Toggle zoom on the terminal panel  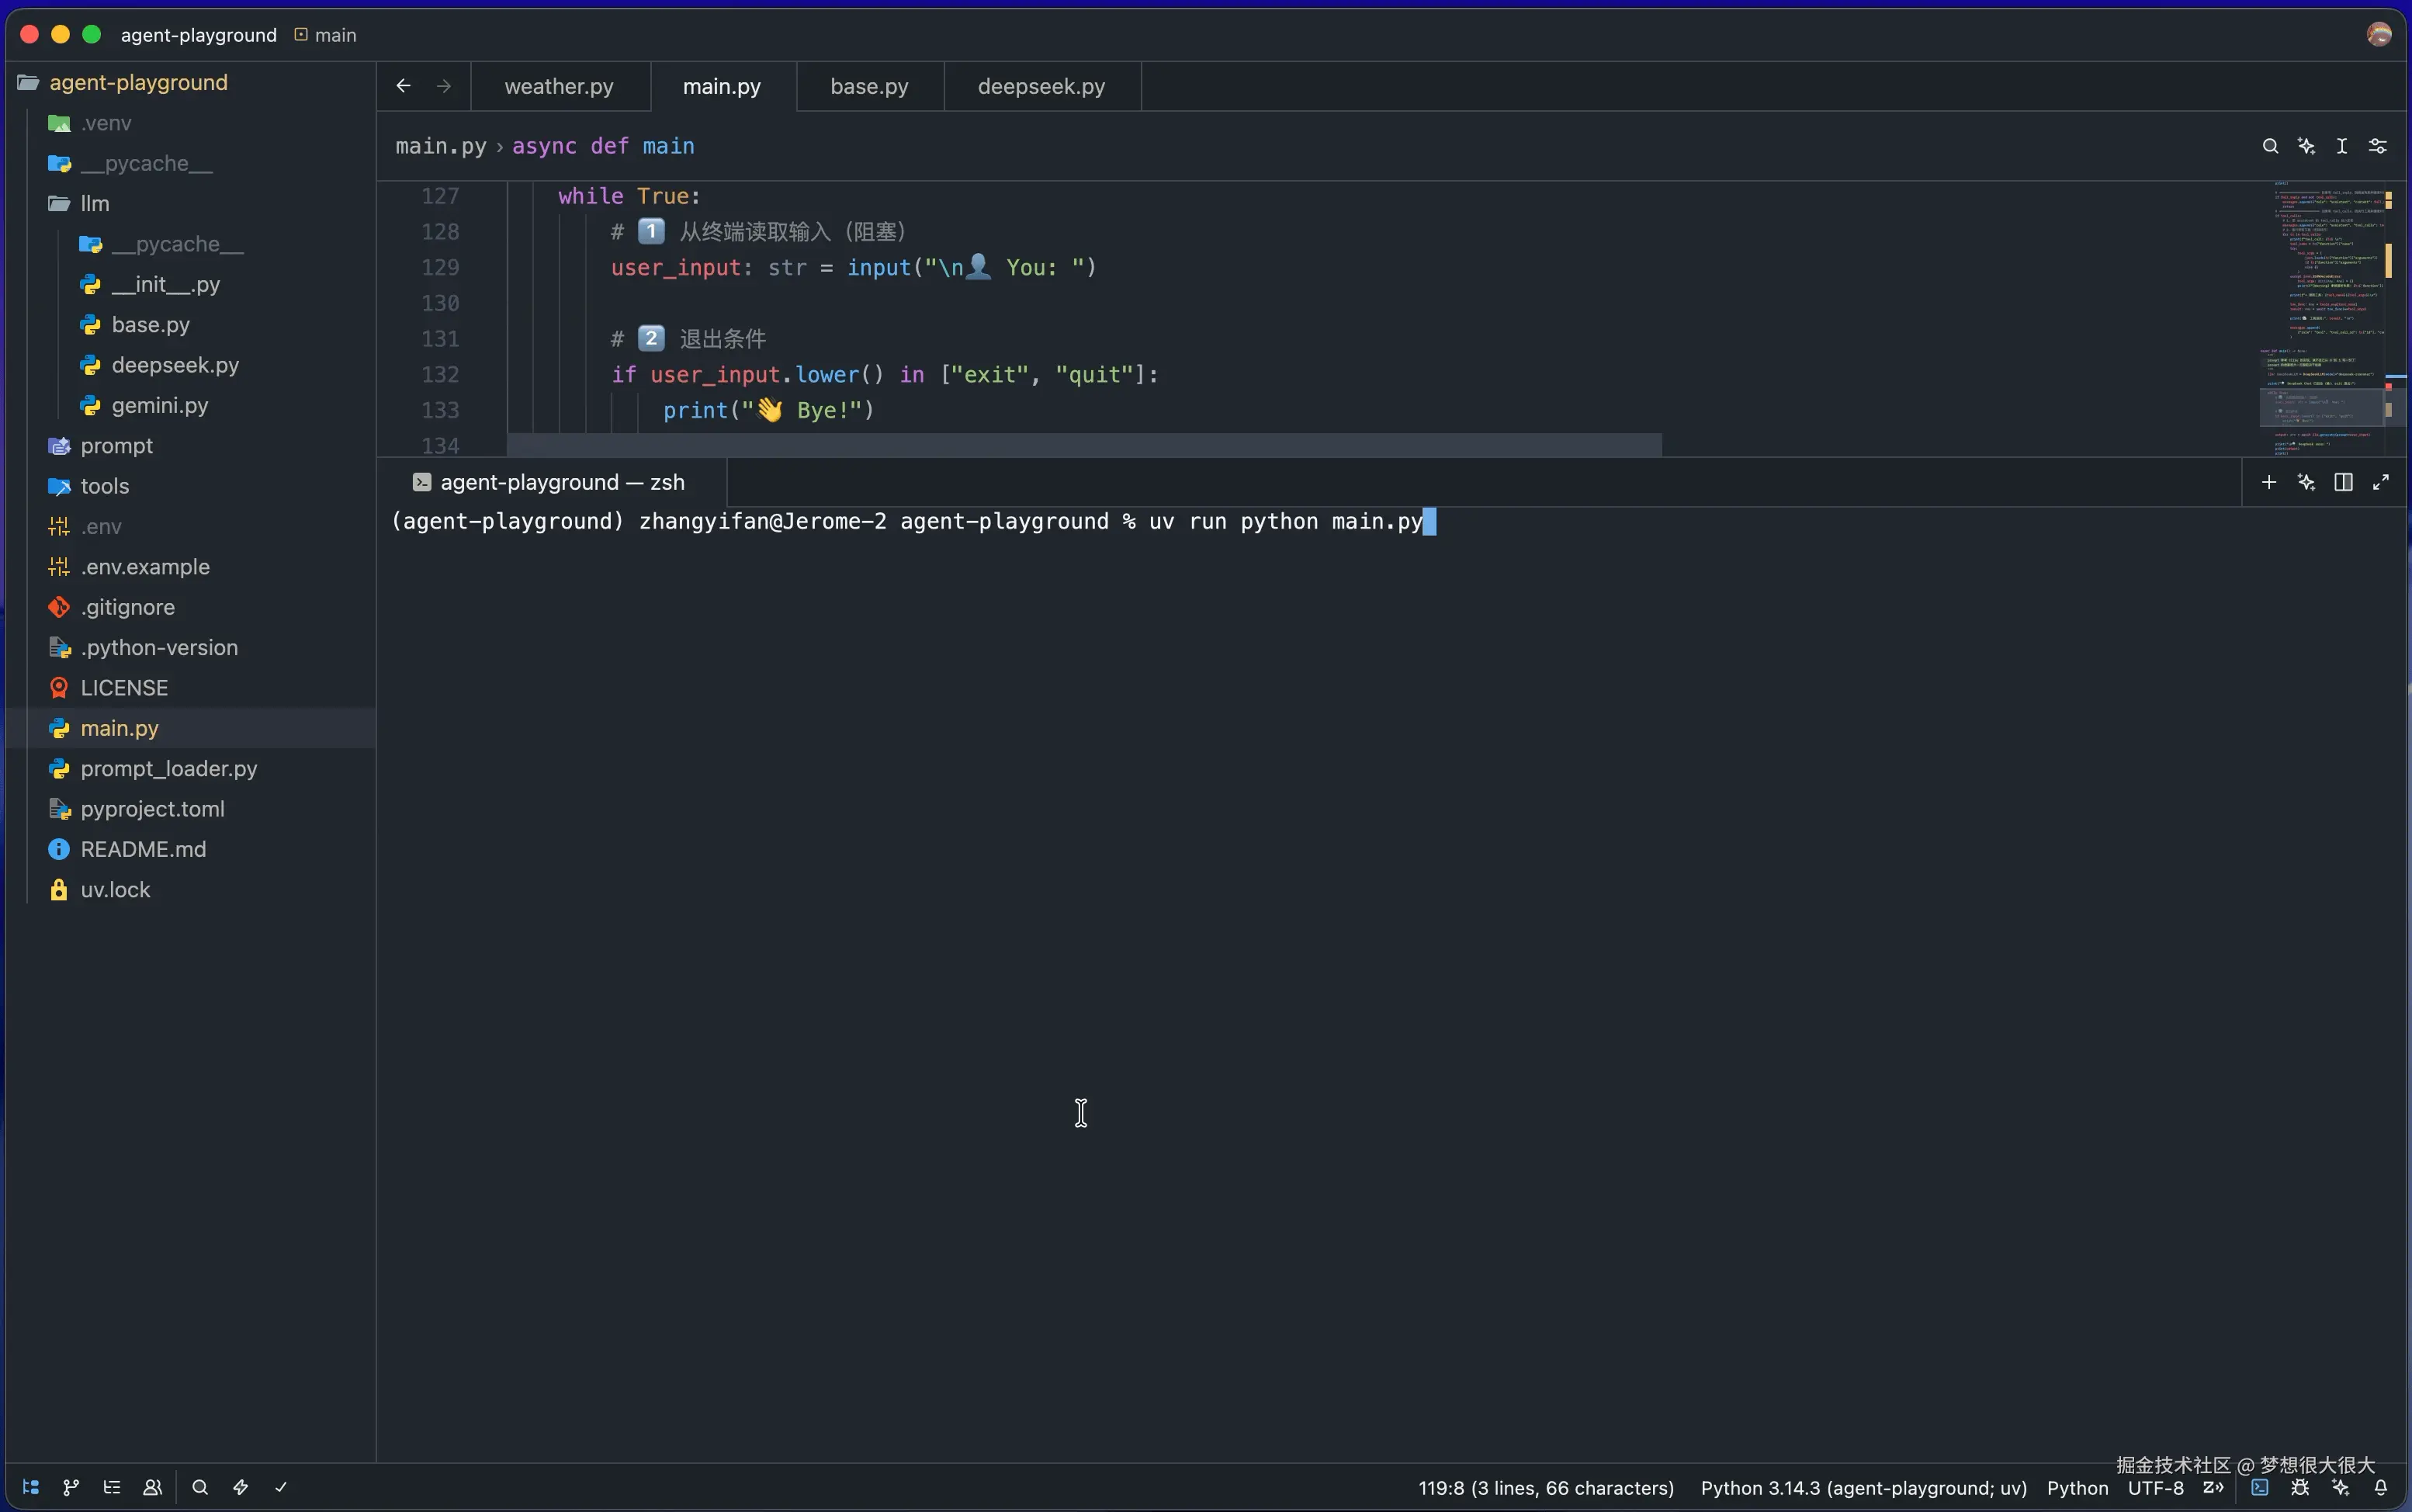(x=2381, y=482)
